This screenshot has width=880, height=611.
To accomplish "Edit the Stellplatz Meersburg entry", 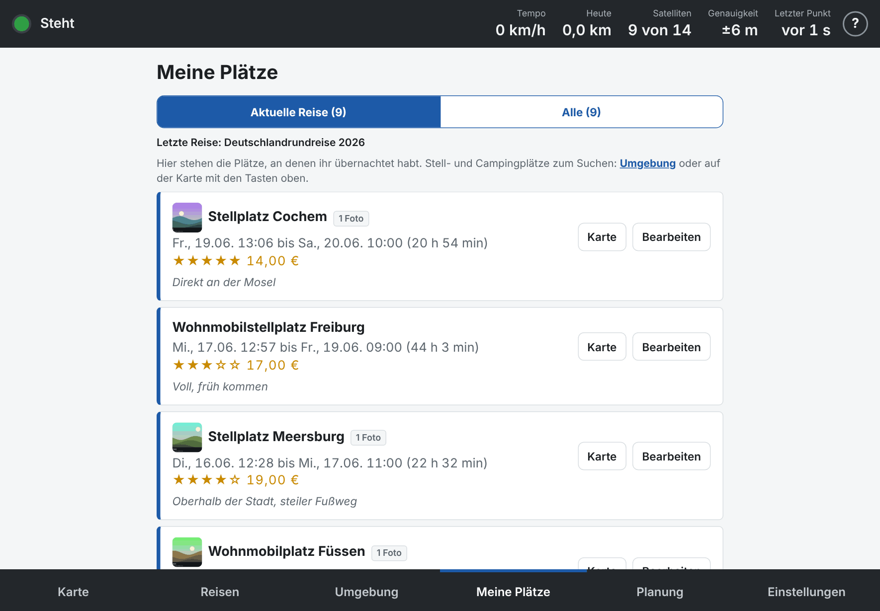I will (x=671, y=457).
